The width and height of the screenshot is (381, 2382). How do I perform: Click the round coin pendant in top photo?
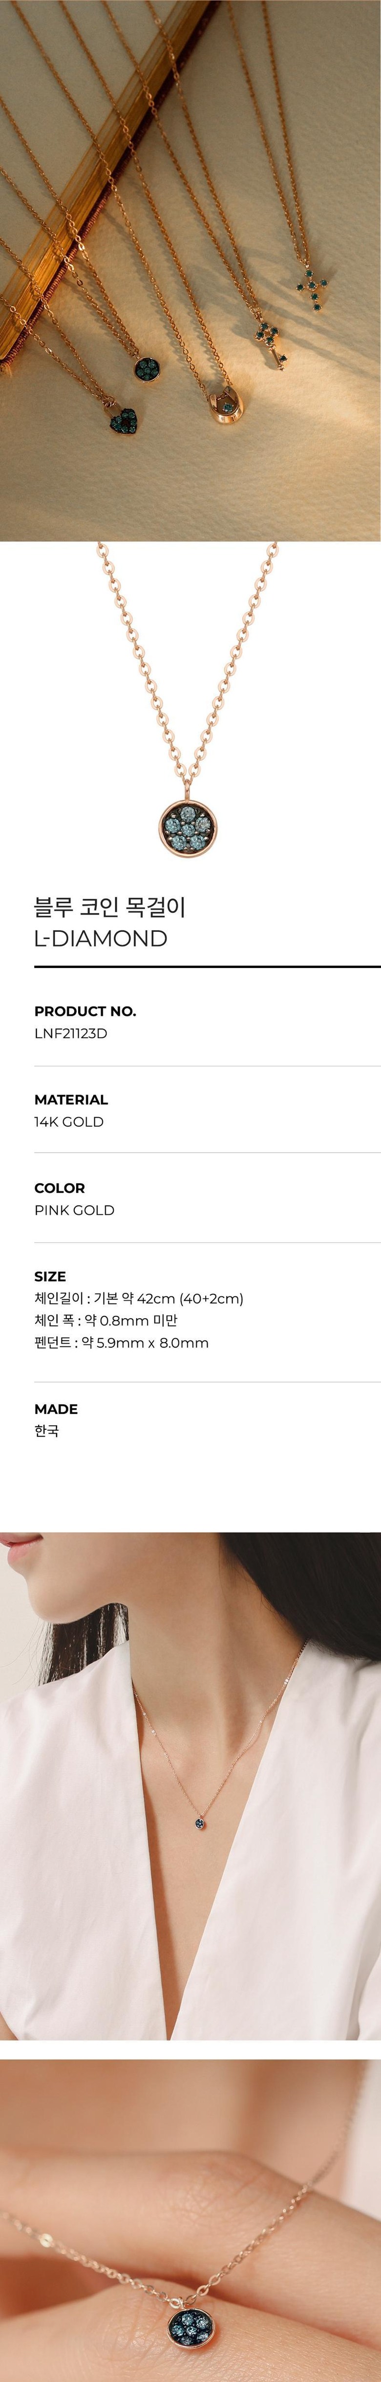[147, 369]
